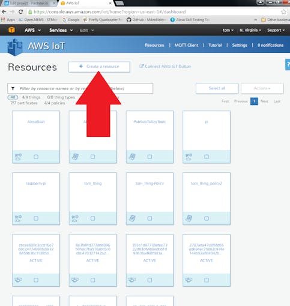Go to the Tutorial menu item
The image size is (290, 306).
tap(215, 45)
